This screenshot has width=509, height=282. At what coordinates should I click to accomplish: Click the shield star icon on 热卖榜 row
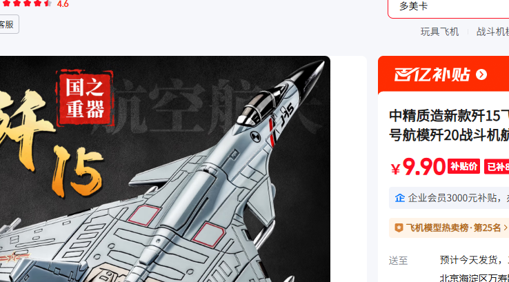[x=399, y=228]
